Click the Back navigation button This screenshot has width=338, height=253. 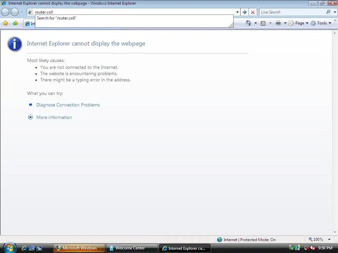[5, 12]
